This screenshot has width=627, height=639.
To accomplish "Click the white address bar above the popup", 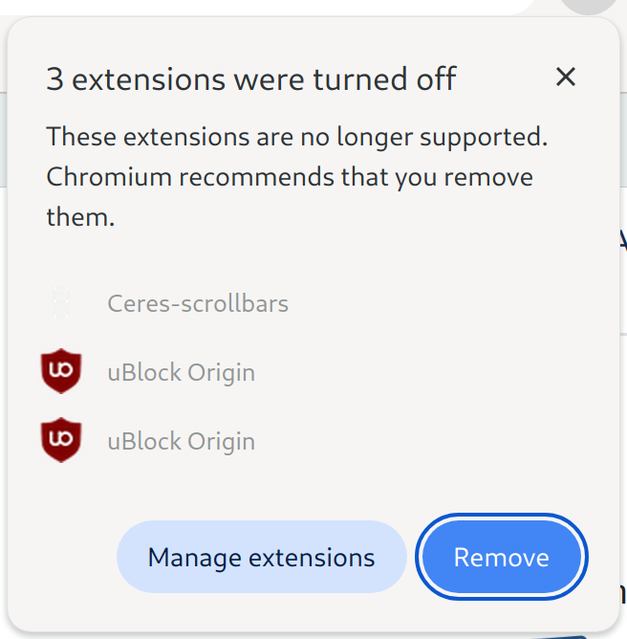I will [287, 6].
